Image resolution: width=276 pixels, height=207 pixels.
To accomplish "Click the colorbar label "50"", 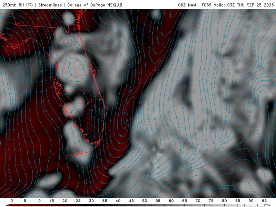I will pyautogui.click(x=145, y=201).
